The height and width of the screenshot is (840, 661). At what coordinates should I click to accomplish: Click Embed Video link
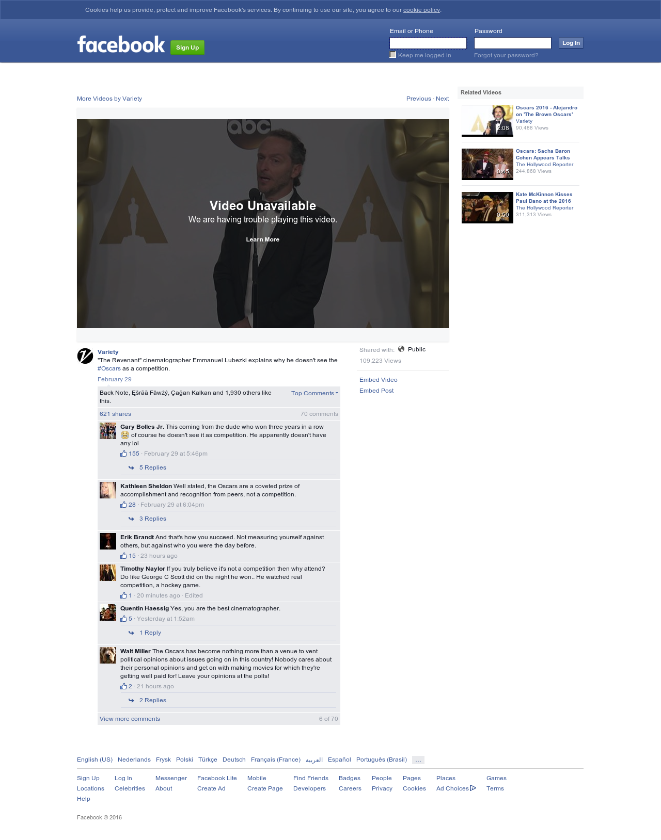[379, 380]
